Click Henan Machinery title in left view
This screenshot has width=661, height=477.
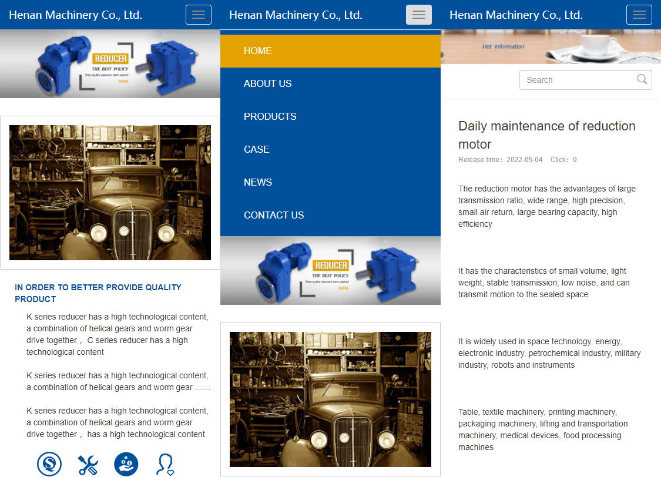click(75, 15)
